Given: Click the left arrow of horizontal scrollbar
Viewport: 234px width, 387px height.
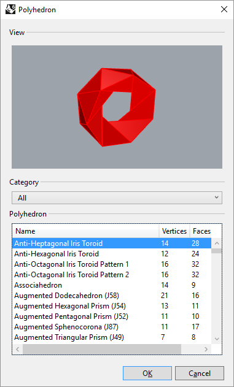Looking at the screenshot, I should [18, 349].
